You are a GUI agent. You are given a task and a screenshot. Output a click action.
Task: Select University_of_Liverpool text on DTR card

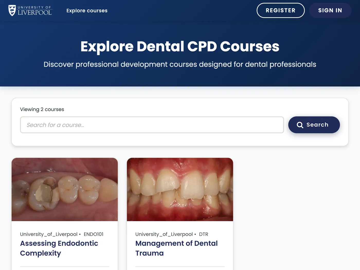(x=164, y=234)
